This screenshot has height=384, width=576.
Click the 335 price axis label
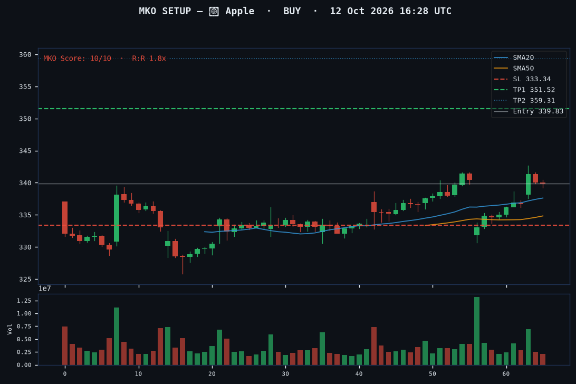pos(25,215)
